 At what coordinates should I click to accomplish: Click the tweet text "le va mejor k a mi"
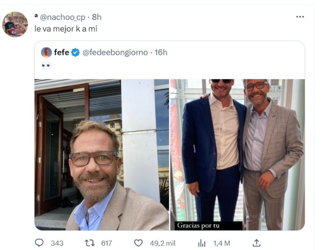click(x=66, y=29)
